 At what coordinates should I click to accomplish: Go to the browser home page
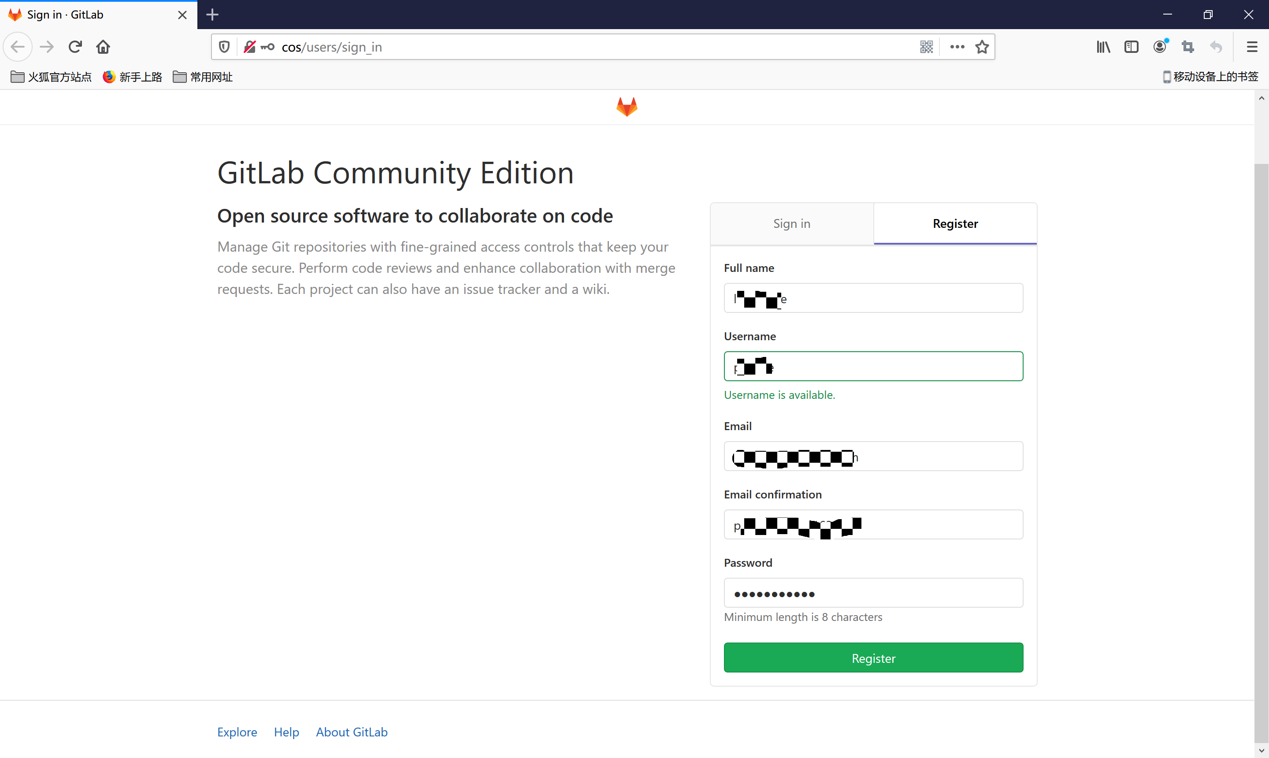(103, 46)
